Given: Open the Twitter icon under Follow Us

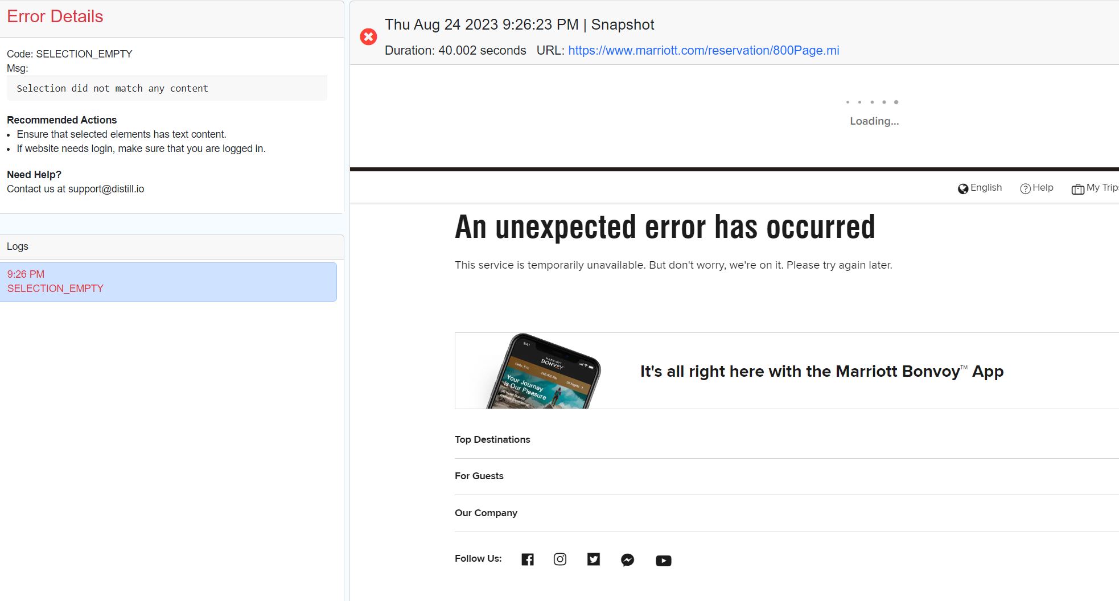Looking at the screenshot, I should 594,559.
